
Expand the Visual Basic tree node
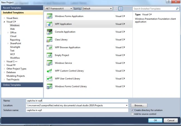coord(4,18)
